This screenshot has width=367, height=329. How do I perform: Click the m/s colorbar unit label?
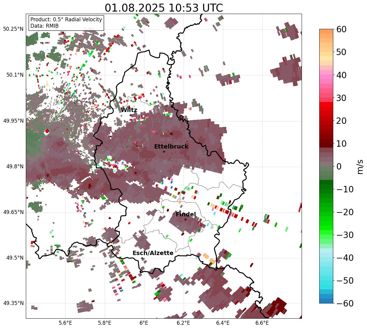[360, 166]
